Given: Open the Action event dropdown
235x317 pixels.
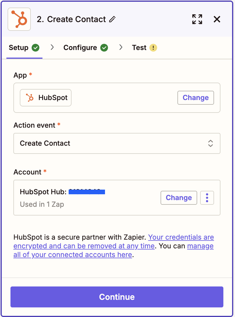Looking at the screenshot, I should (x=117, y=143).
